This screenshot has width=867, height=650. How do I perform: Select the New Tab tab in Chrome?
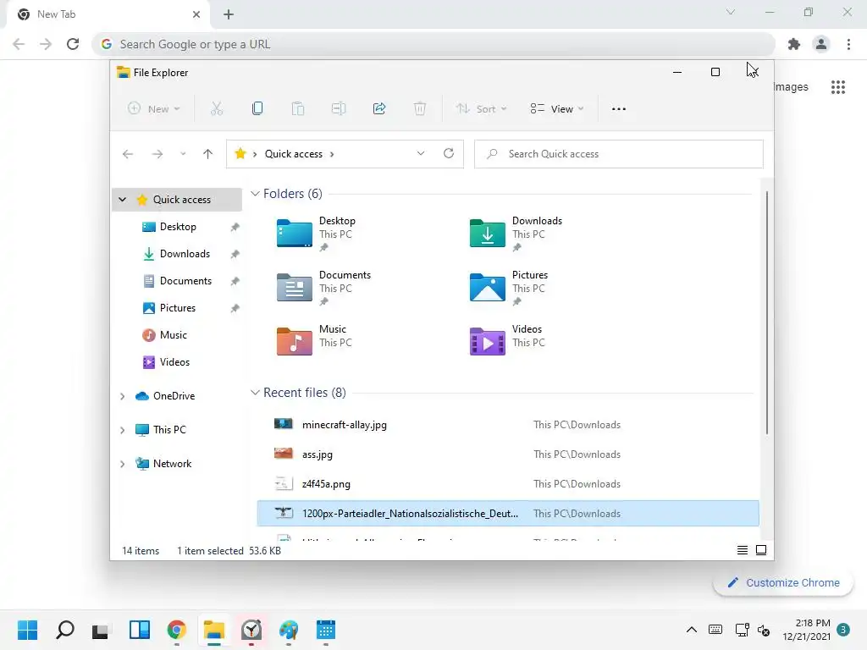point(108,14)
